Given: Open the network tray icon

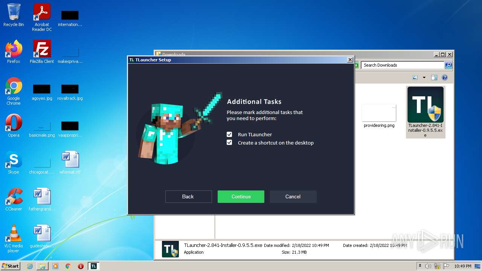Looking at the screenshot, I should (x=437, y=266).
